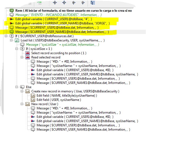
Task: Click the Else branch icon
Action: pos(22,87)
